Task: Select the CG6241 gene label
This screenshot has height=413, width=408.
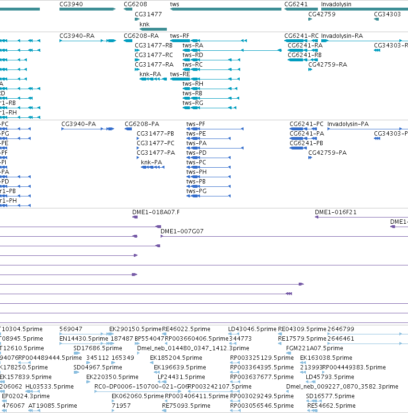Action: click(296, 4)
